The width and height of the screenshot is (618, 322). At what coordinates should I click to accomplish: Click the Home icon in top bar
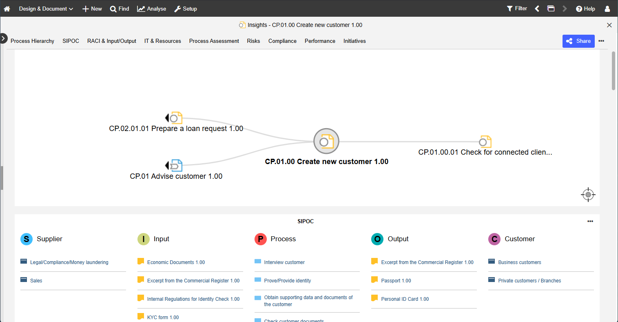[7, 9]
